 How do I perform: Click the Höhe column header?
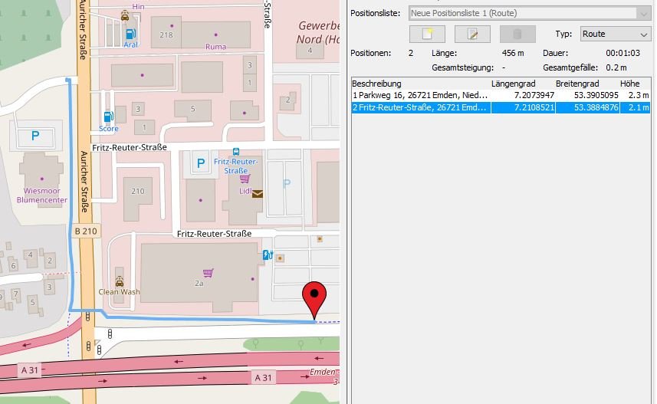[x=629, y=84]
